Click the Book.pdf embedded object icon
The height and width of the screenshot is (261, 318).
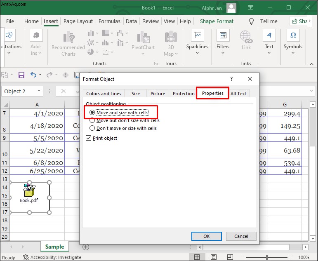29,190
